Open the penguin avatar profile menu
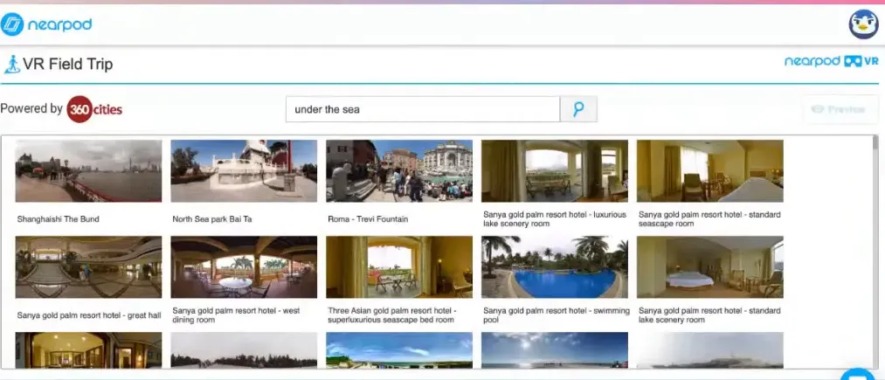Image resolution: width=885 pixels, height=380 pixels. pos(863,24)
